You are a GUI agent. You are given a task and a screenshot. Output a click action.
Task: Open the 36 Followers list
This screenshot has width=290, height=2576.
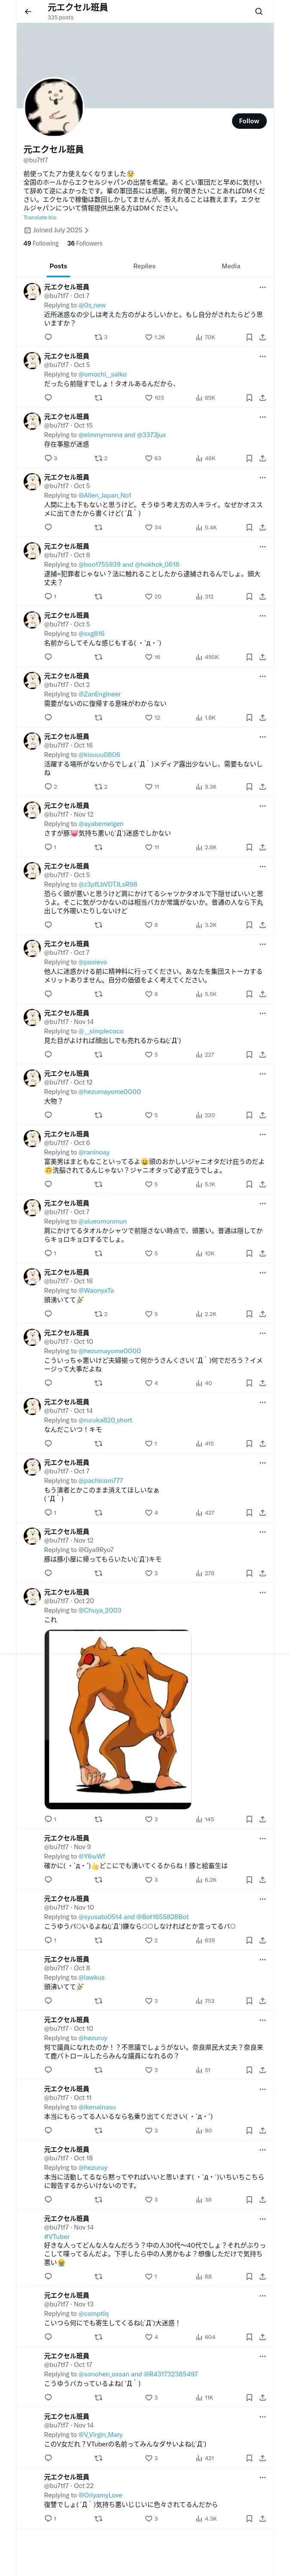click(x=85, y=243)
